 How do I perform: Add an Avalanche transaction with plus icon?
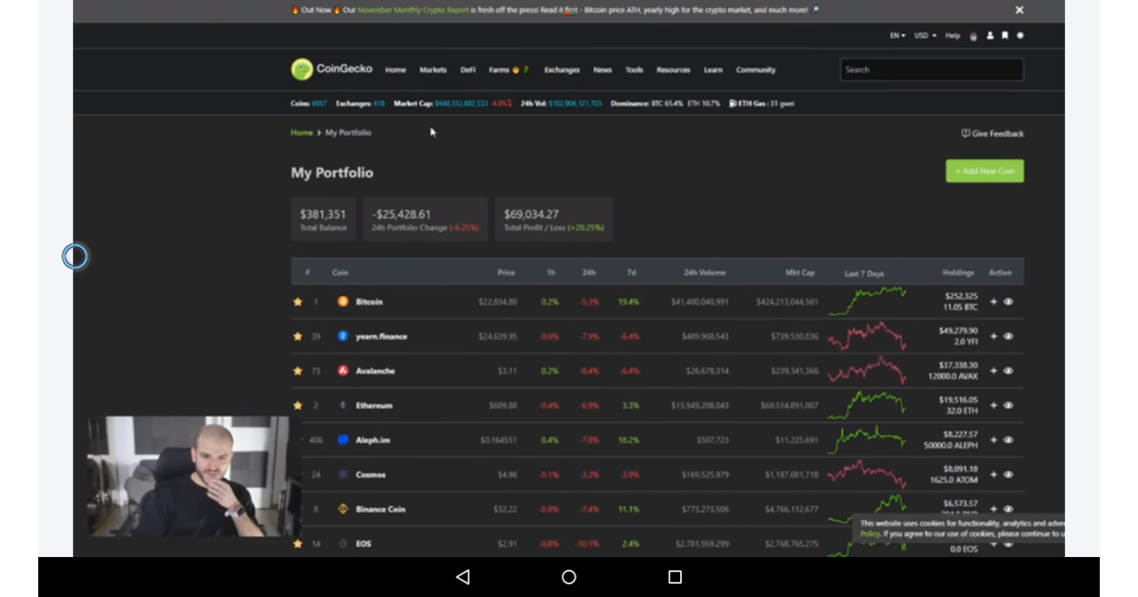coord(993,371)
